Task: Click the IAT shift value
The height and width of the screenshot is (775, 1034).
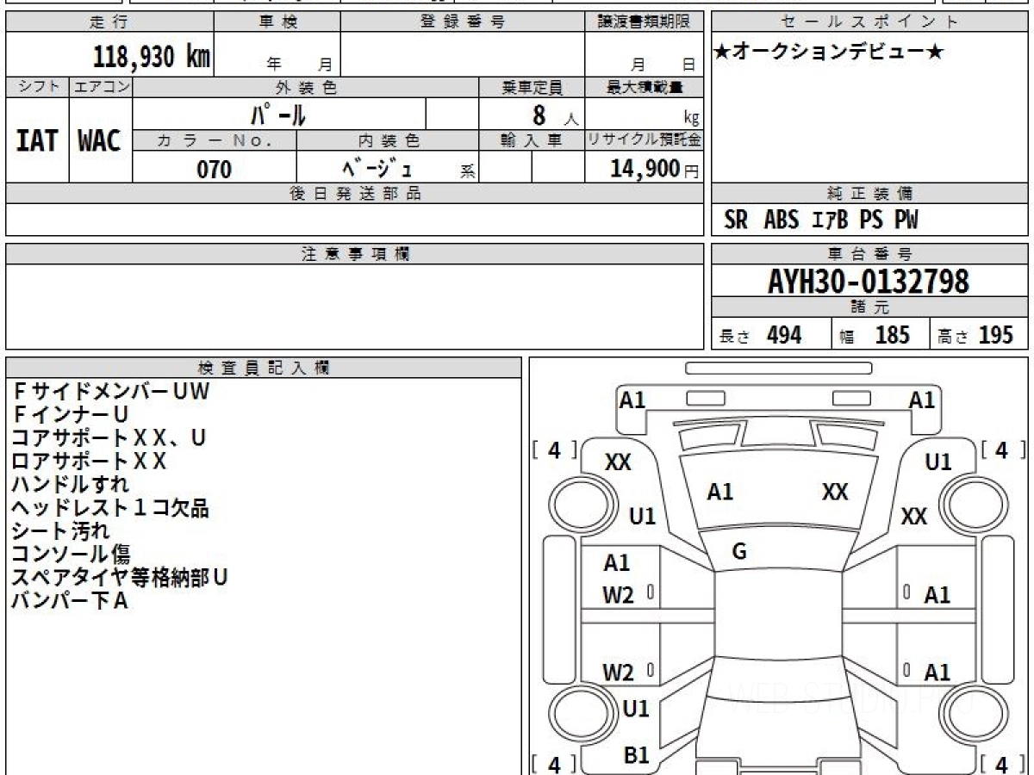Action: tap(37, 140)
